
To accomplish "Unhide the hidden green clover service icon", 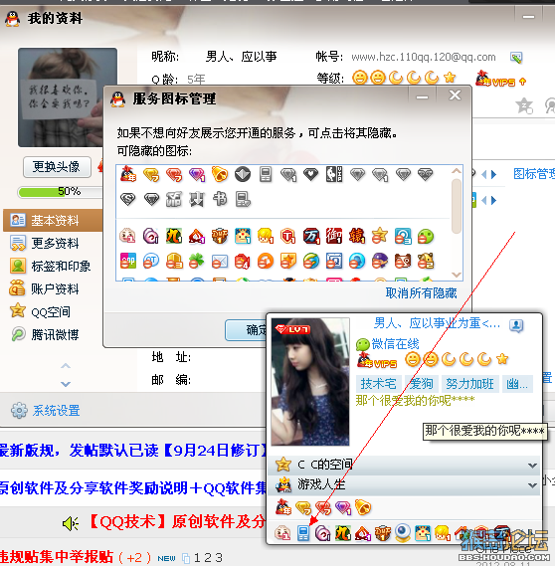I will (197, 261).
